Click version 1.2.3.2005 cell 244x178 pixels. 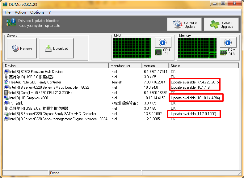(152, 119)
